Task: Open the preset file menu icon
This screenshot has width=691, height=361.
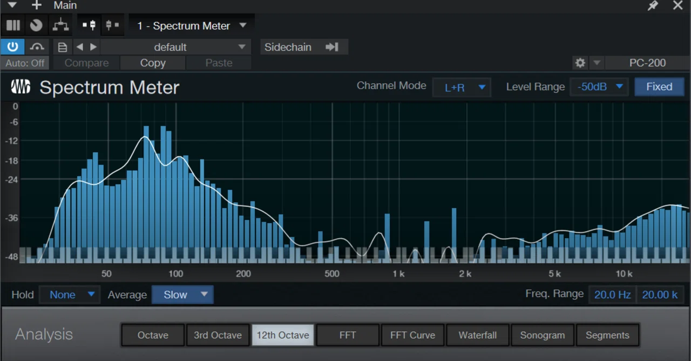Action: [63, 47]
